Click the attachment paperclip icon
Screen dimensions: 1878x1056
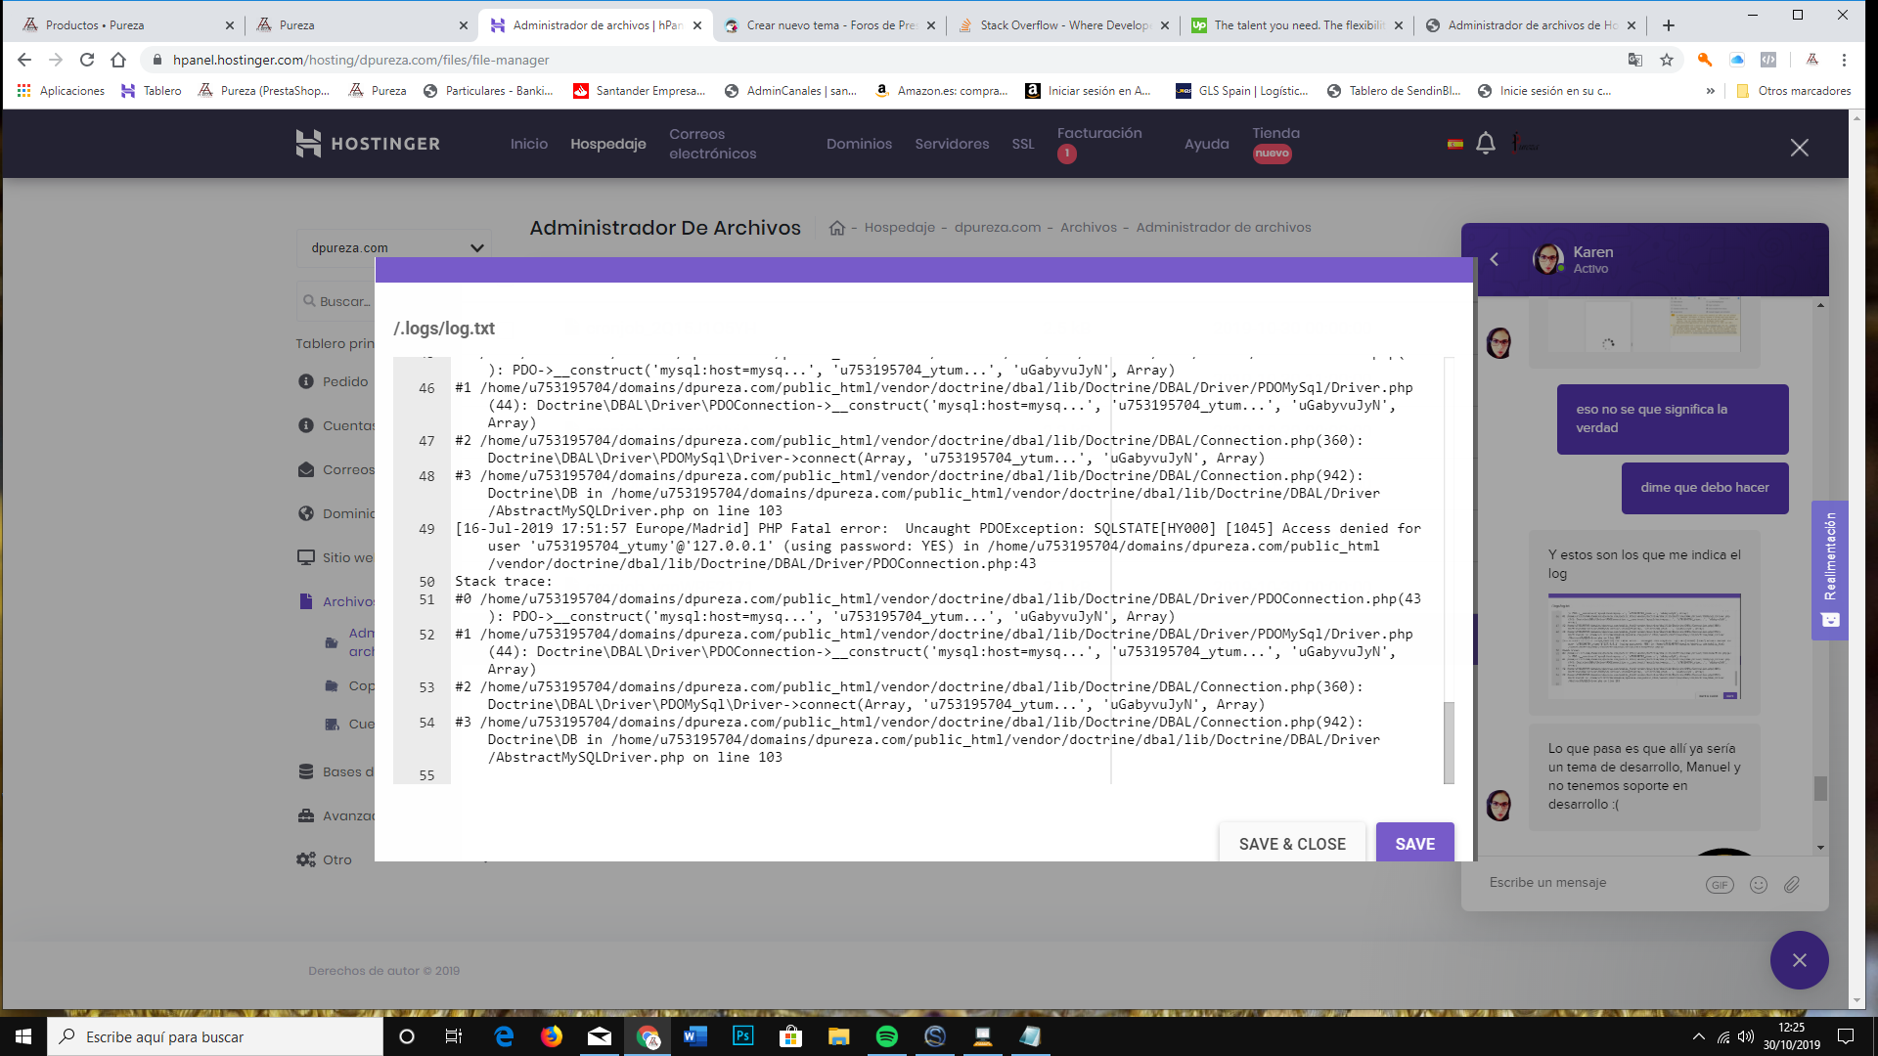(x=1791, y=884)
